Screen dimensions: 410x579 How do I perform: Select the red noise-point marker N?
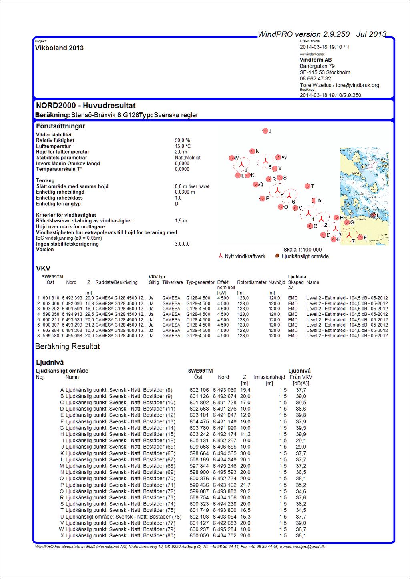pyautogui.click(x=252, y=151)
